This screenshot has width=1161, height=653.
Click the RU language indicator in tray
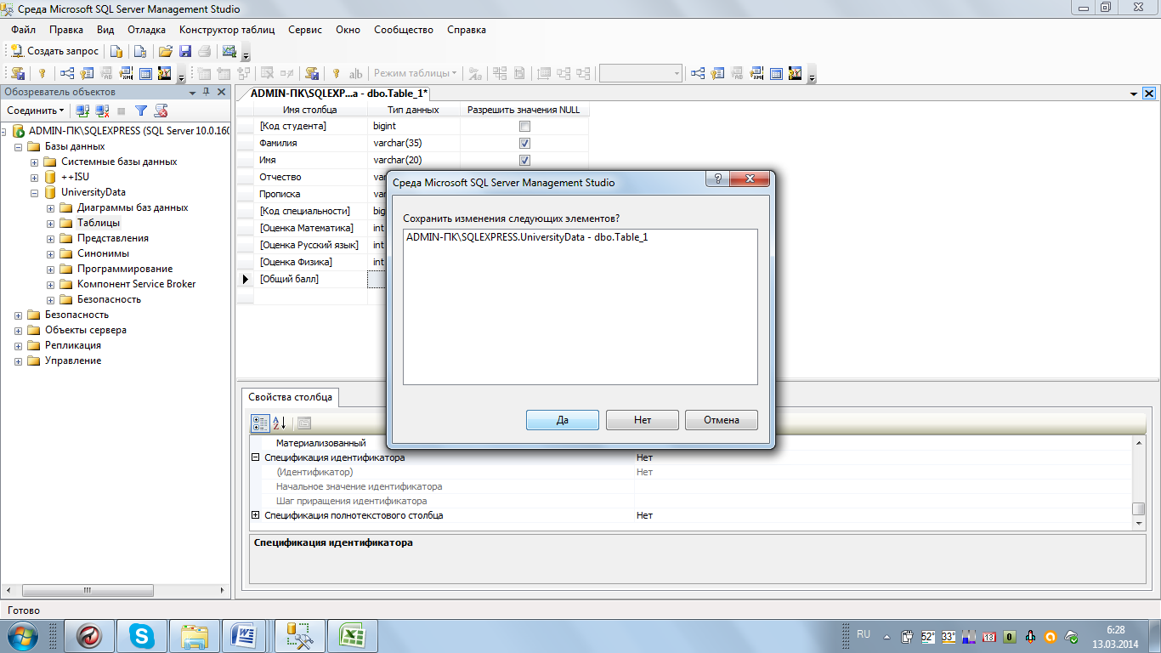[x=864, y=634]
